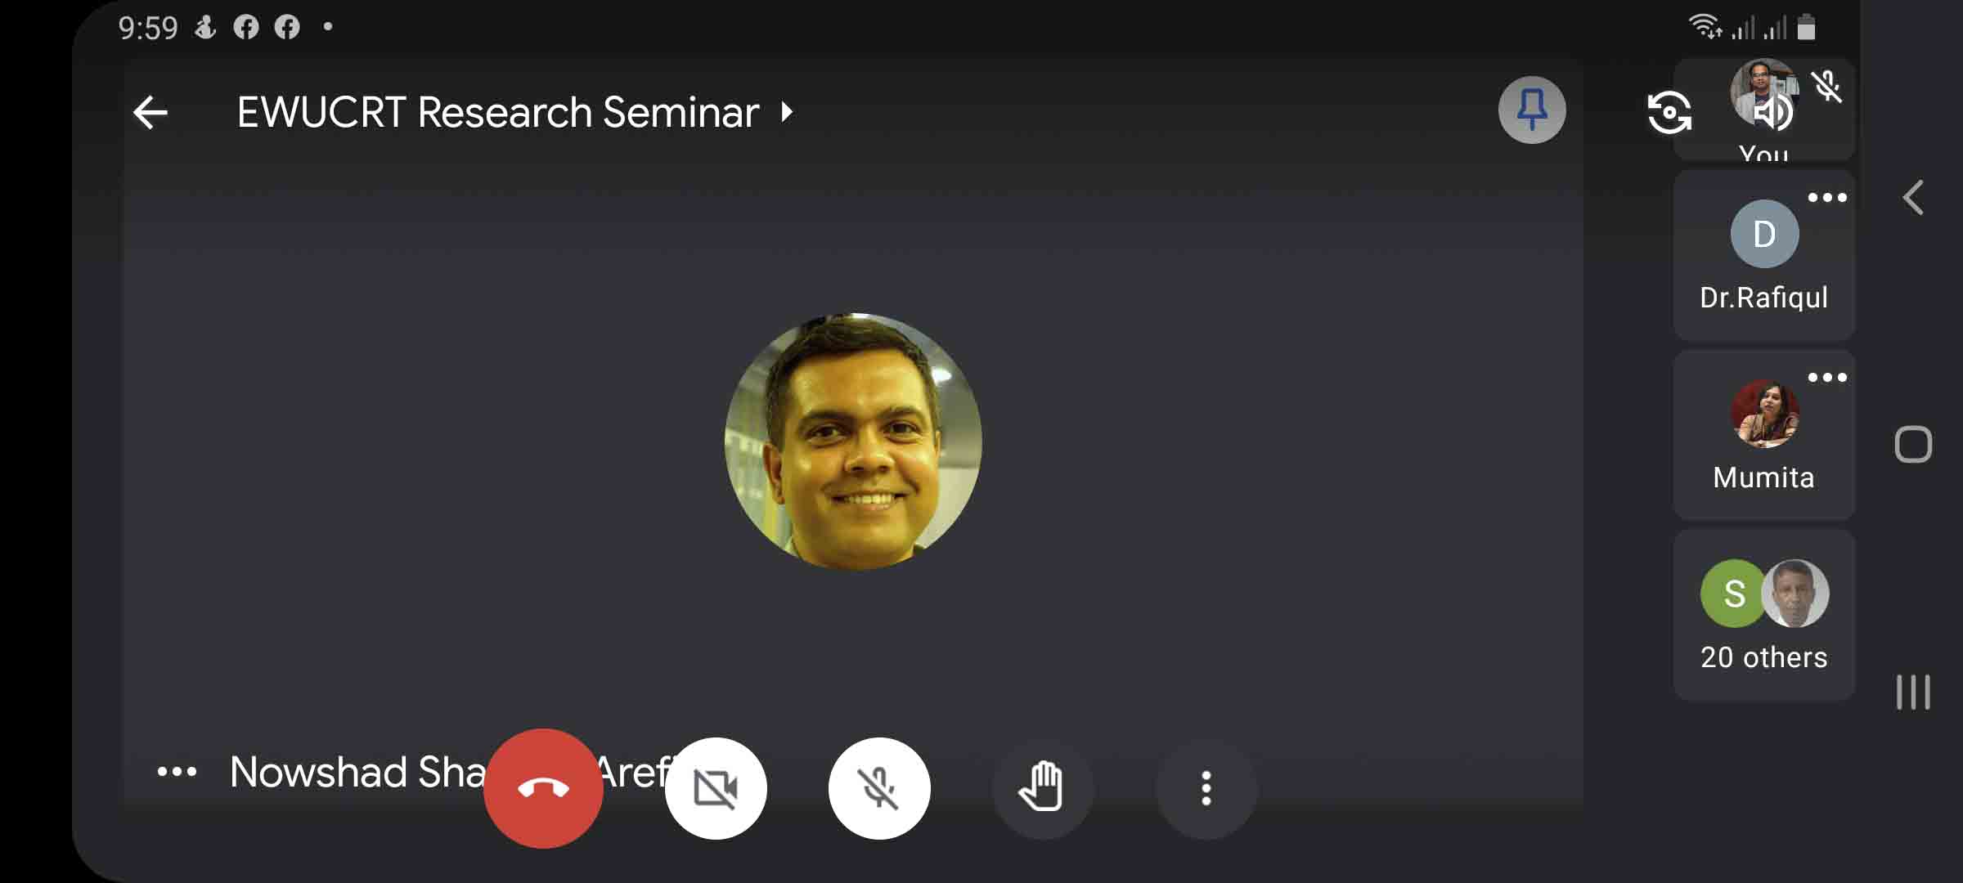Open options dots on Dr.Rafiqul tile
The height and width of the screenshot is (883, 1963).
pyautogui.click(x=1827, y=197)
